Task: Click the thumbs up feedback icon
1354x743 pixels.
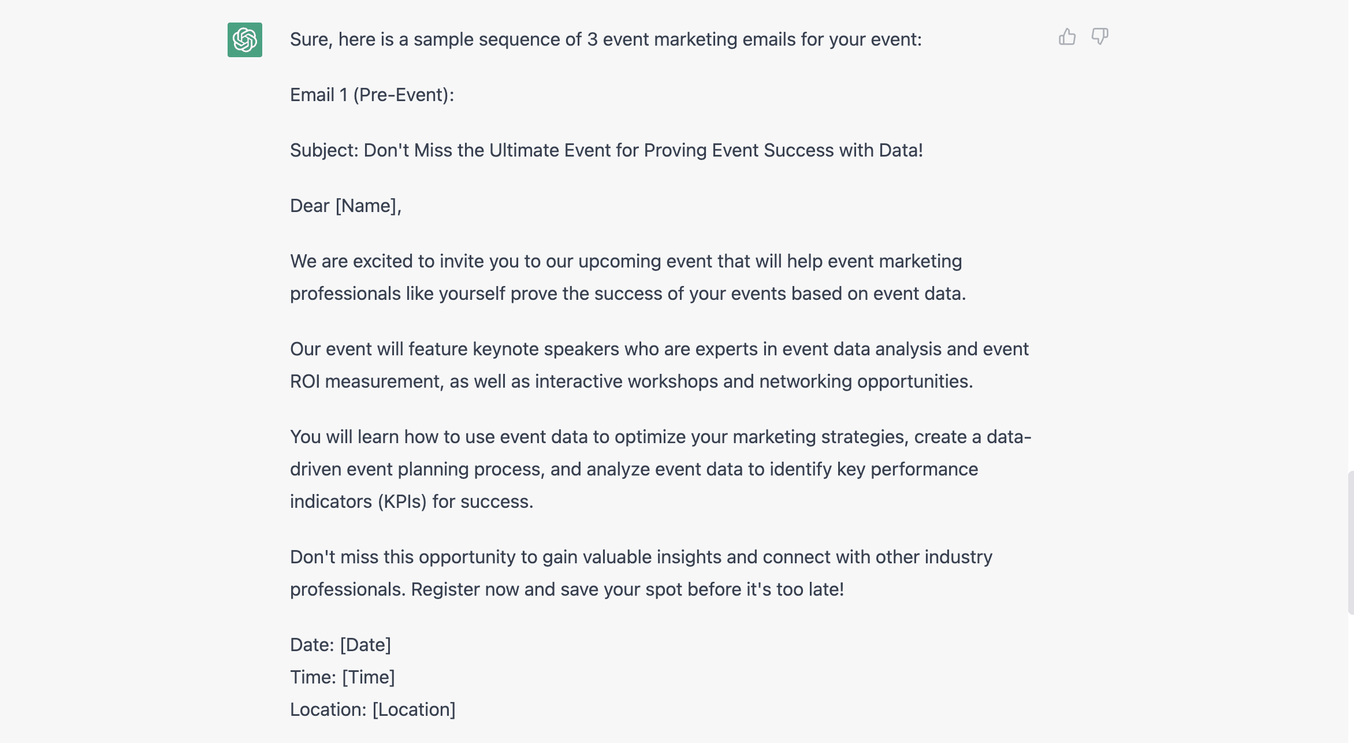Action: pyautogui.click(x=1066, y=37)
